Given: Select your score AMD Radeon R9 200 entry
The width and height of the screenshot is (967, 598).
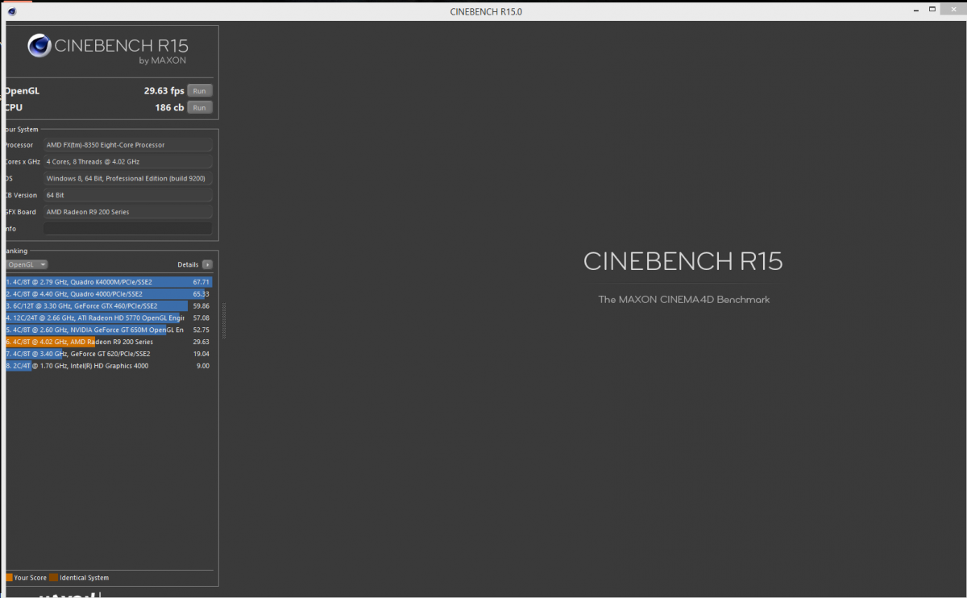Looking at the screenshot, I should (108, 342).
